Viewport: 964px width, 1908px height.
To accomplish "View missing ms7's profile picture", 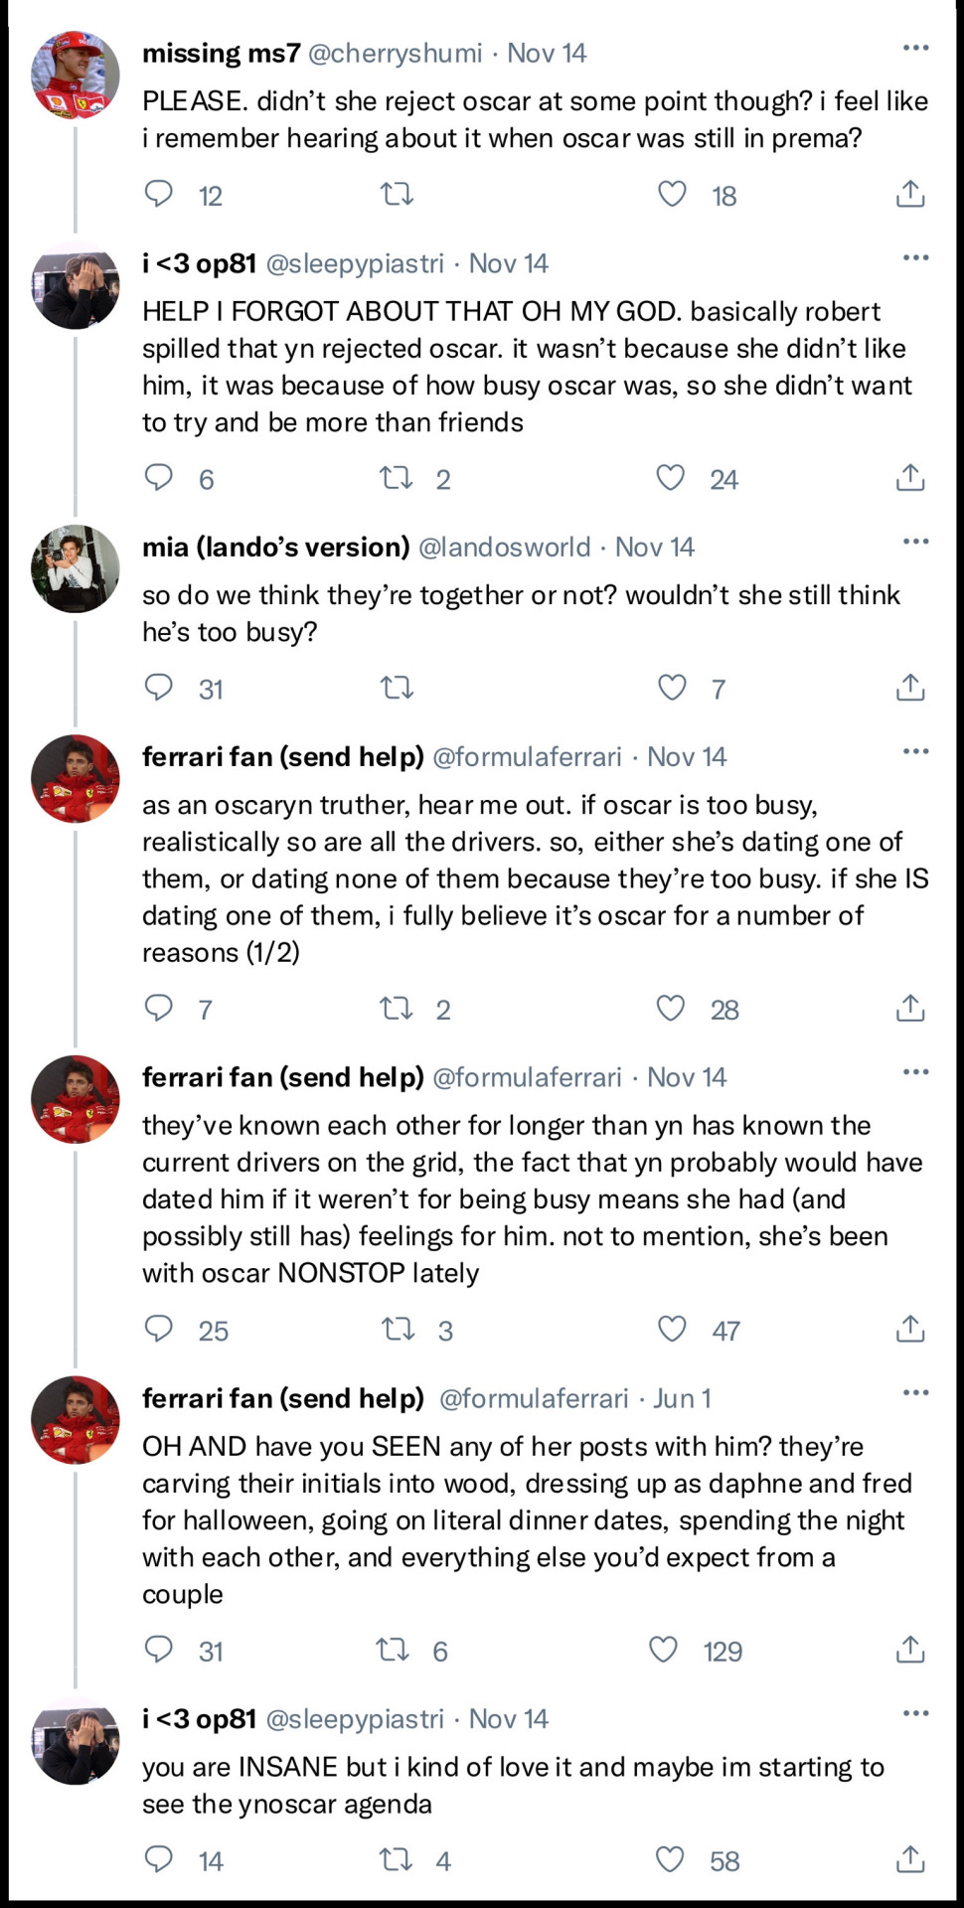I will (76, 76).
